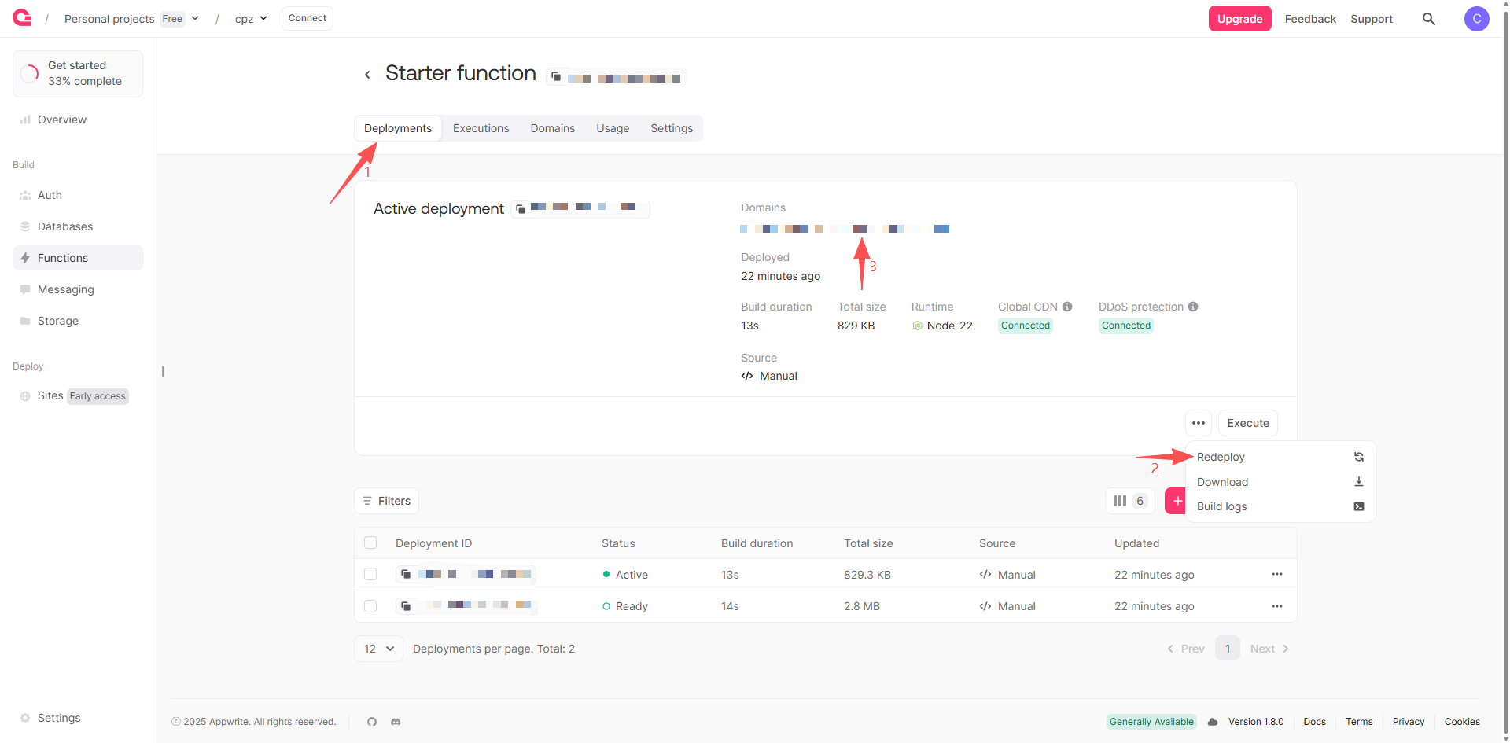Open the search magnifier icon
1510x743 pixels.
1429,19
